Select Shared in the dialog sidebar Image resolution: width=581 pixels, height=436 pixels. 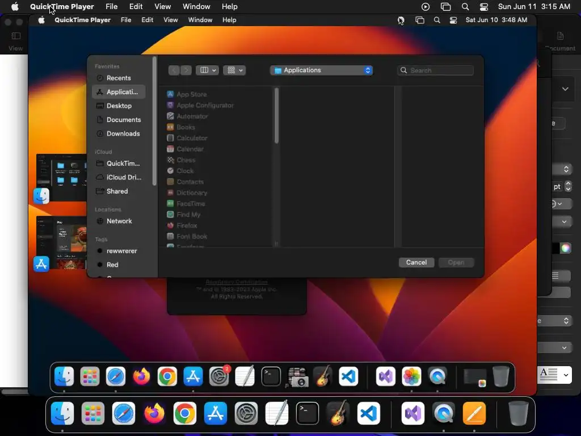119,191
